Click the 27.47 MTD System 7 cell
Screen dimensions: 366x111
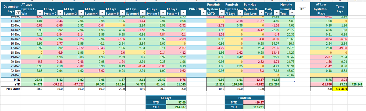(156, 79)
